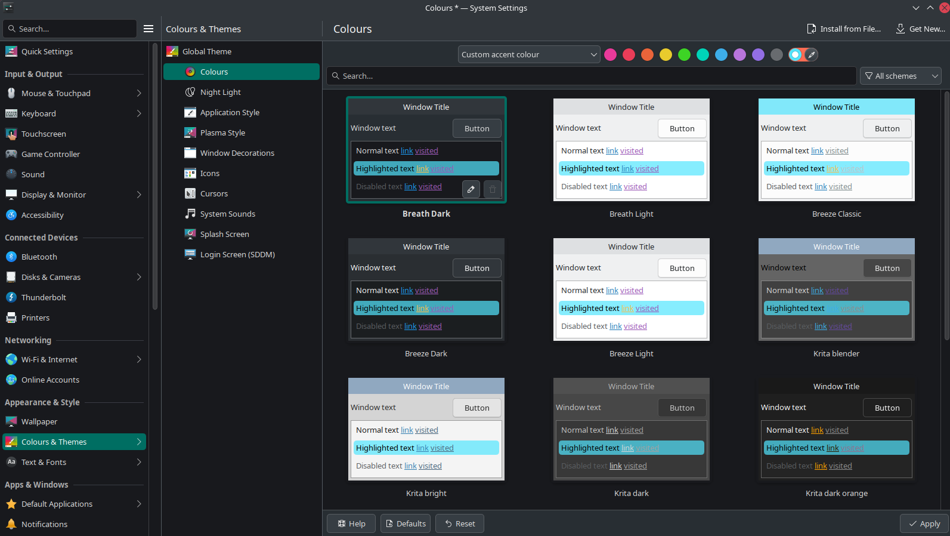This screenshot has height=536, width=950.
Task: Apply the colour scheme changes
Action: [924, 523]
